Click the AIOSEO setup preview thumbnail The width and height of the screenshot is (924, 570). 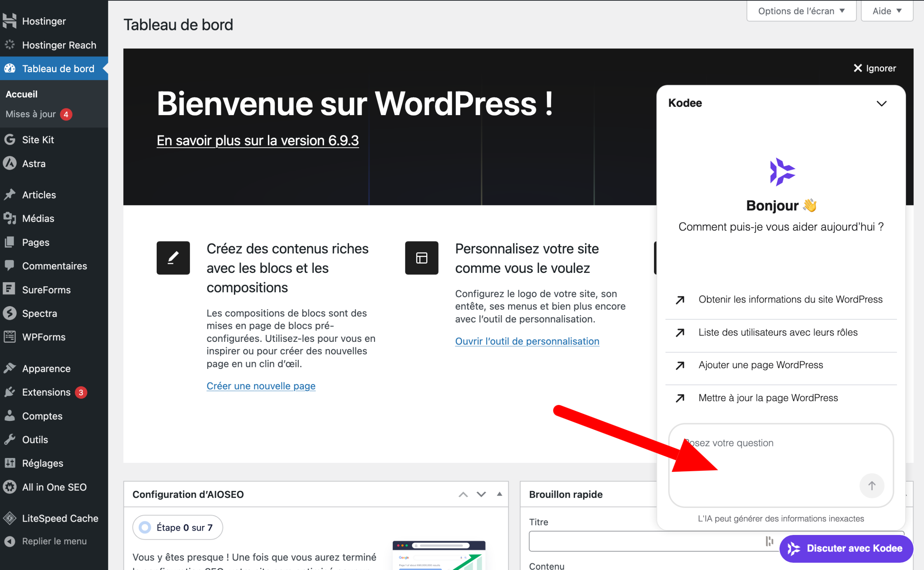coord(439,555)
